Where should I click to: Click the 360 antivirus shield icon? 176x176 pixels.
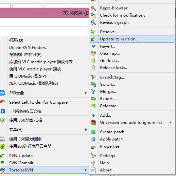(x=2, y=120)
